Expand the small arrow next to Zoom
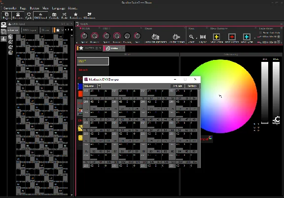The width and height of the screenshot is (284, 198). [x=197, y=38]
